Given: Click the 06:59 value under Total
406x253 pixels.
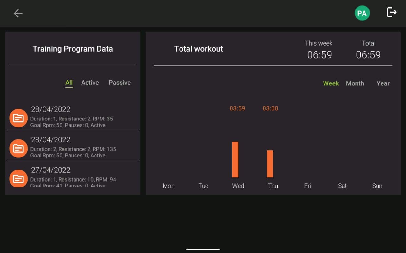Looking at the screenshot, I should click(x=368, y=55).
